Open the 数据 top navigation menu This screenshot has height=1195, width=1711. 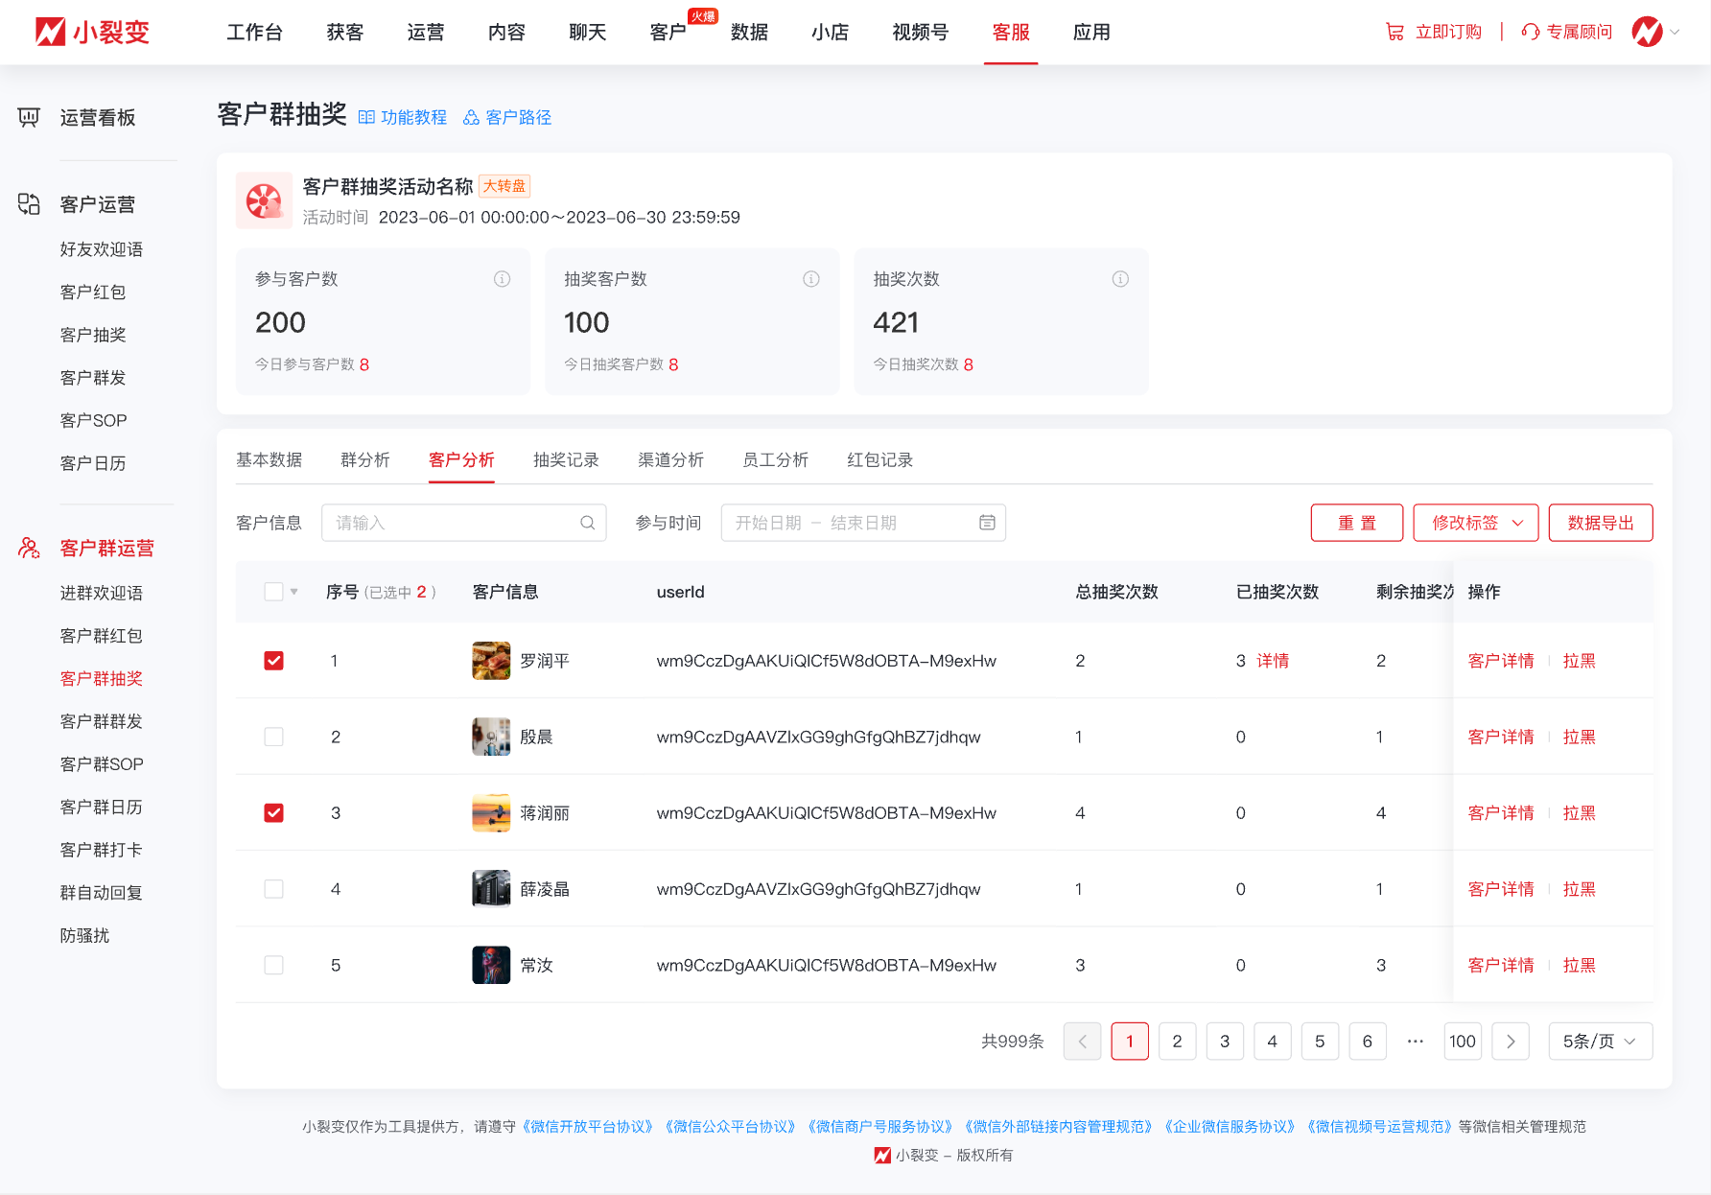pos(749,33)
